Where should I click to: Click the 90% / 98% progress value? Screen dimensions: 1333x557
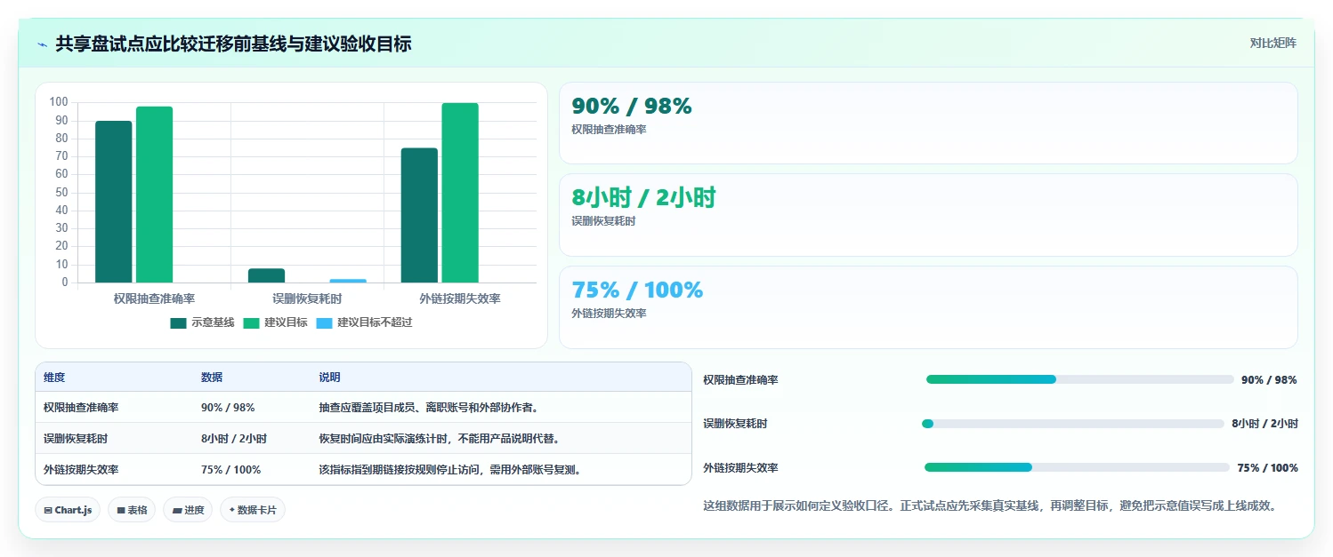coord(1269,379)
